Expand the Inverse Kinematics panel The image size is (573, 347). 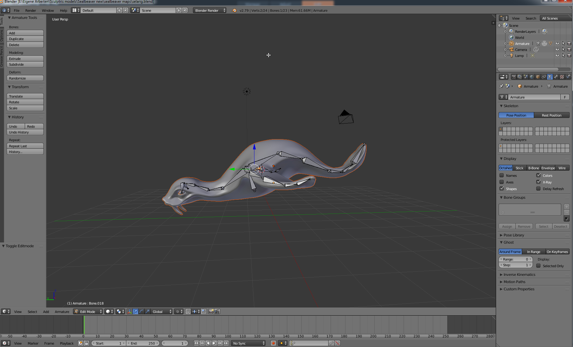(x=519, y=275)
